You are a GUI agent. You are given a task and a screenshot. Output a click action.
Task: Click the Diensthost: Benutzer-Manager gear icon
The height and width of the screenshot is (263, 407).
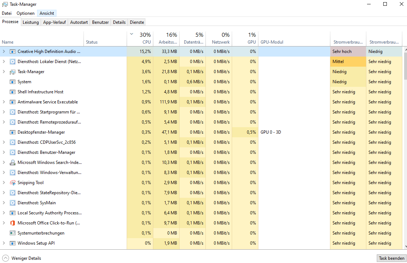[x=13, y=152]
